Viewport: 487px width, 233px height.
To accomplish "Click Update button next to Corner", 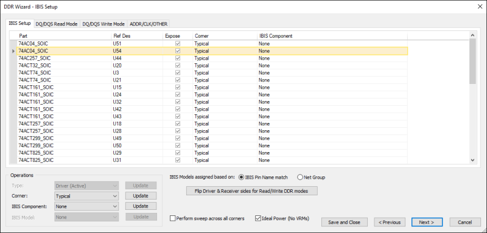I will pos(141,196).
